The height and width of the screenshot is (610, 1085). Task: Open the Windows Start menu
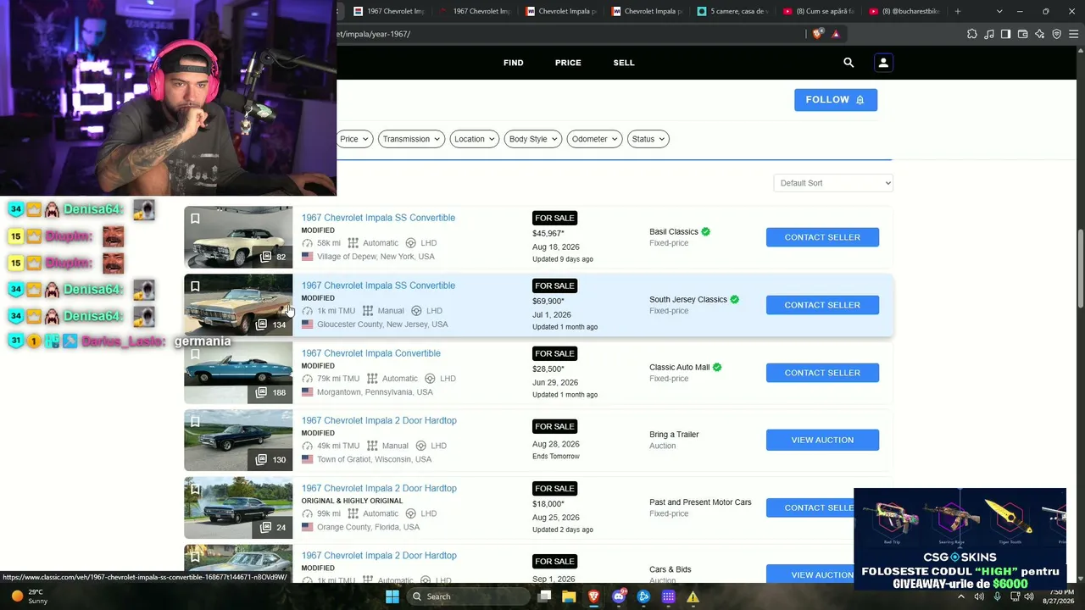[392, 596]
